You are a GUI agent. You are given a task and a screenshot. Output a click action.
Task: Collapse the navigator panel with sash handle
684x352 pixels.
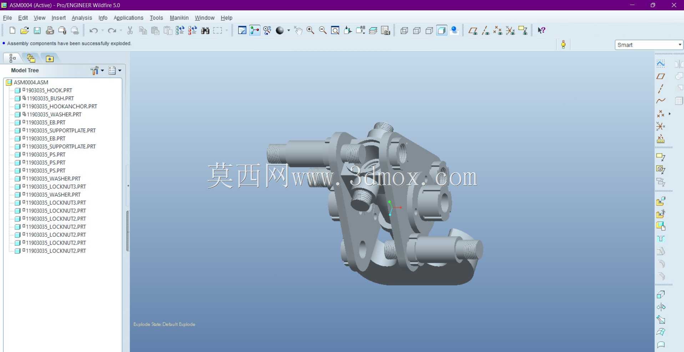128,186
